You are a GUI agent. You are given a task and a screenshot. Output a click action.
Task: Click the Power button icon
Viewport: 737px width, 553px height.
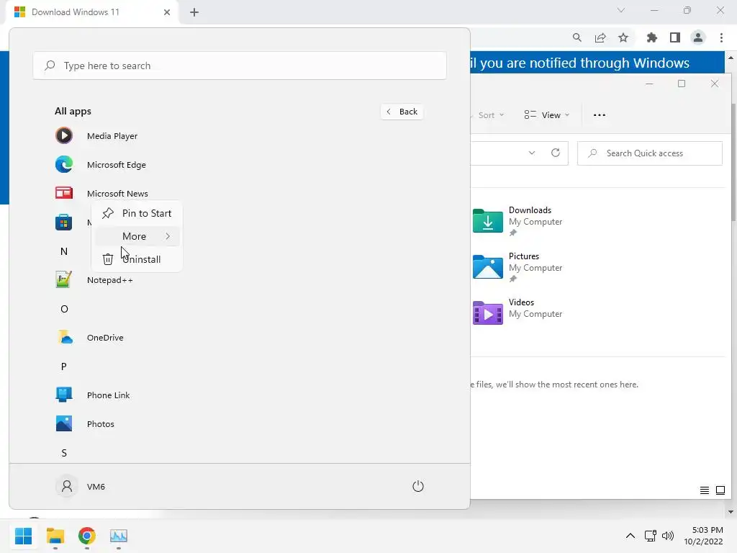click(418, 486)
